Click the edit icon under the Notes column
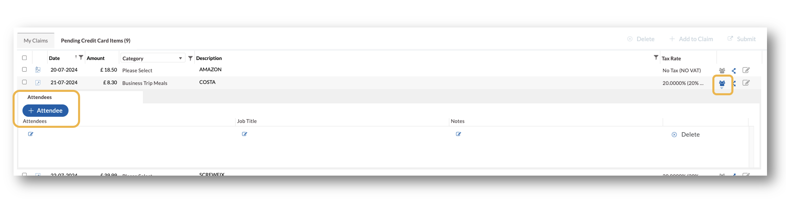The height and width of the screenshot is (219, 786). [x=458, y=134]
